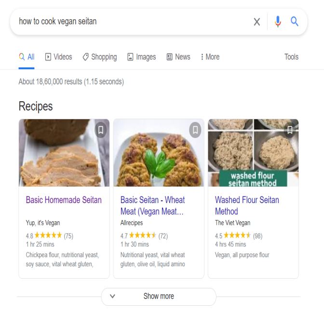Viewport: 324px width, 314px height.
Task: Start voice search with microphone icon
Action: (278, 22)
